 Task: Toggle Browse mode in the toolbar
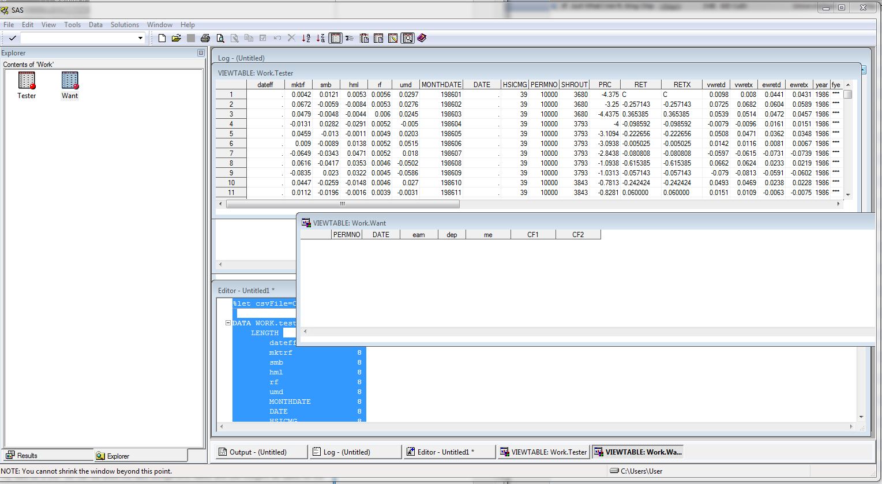tap(407, 38)
